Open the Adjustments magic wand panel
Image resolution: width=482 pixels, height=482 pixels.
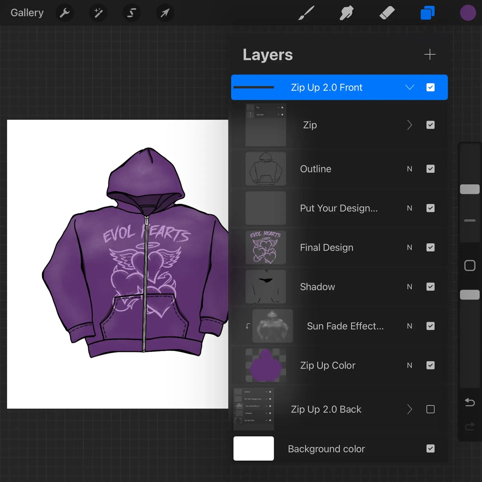[x=98, y=13]
